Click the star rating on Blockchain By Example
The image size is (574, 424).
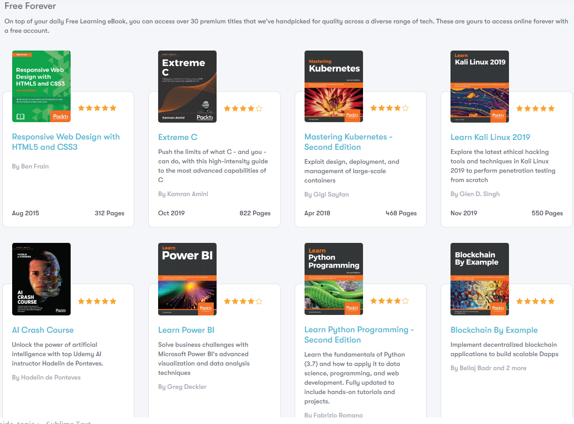point(535,301)
